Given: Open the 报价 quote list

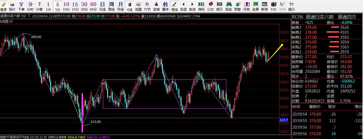Looking at the screenshot, I should click(x=12, y=6).
